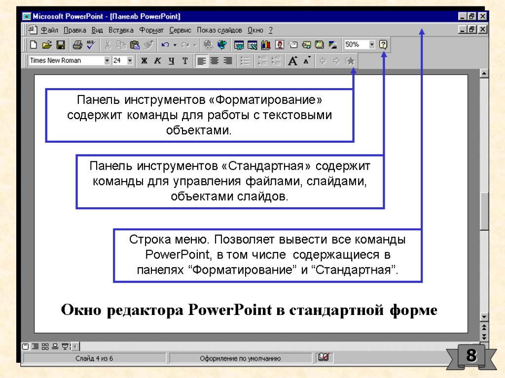Start Slide Show view button
Image resolution: width=505 pixels, height=378 pixels.
click(65, 346)
